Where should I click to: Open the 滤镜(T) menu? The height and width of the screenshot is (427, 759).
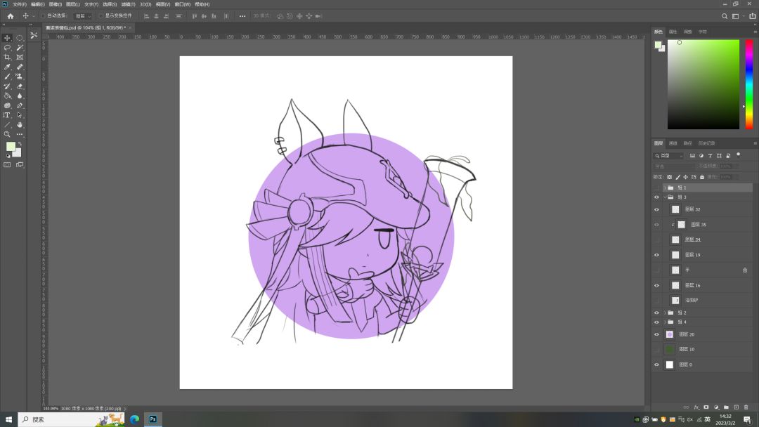127,4
